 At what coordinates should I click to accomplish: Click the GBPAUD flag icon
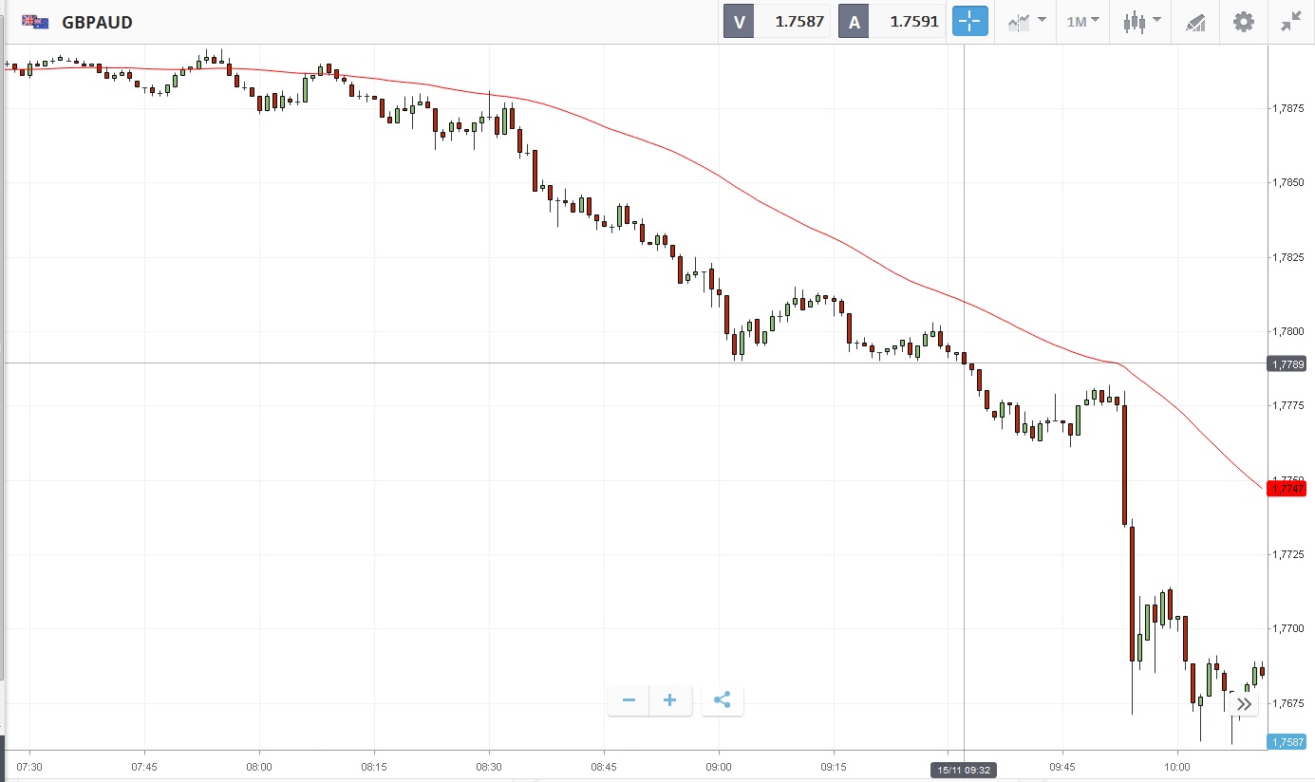(x=36, y=22)
